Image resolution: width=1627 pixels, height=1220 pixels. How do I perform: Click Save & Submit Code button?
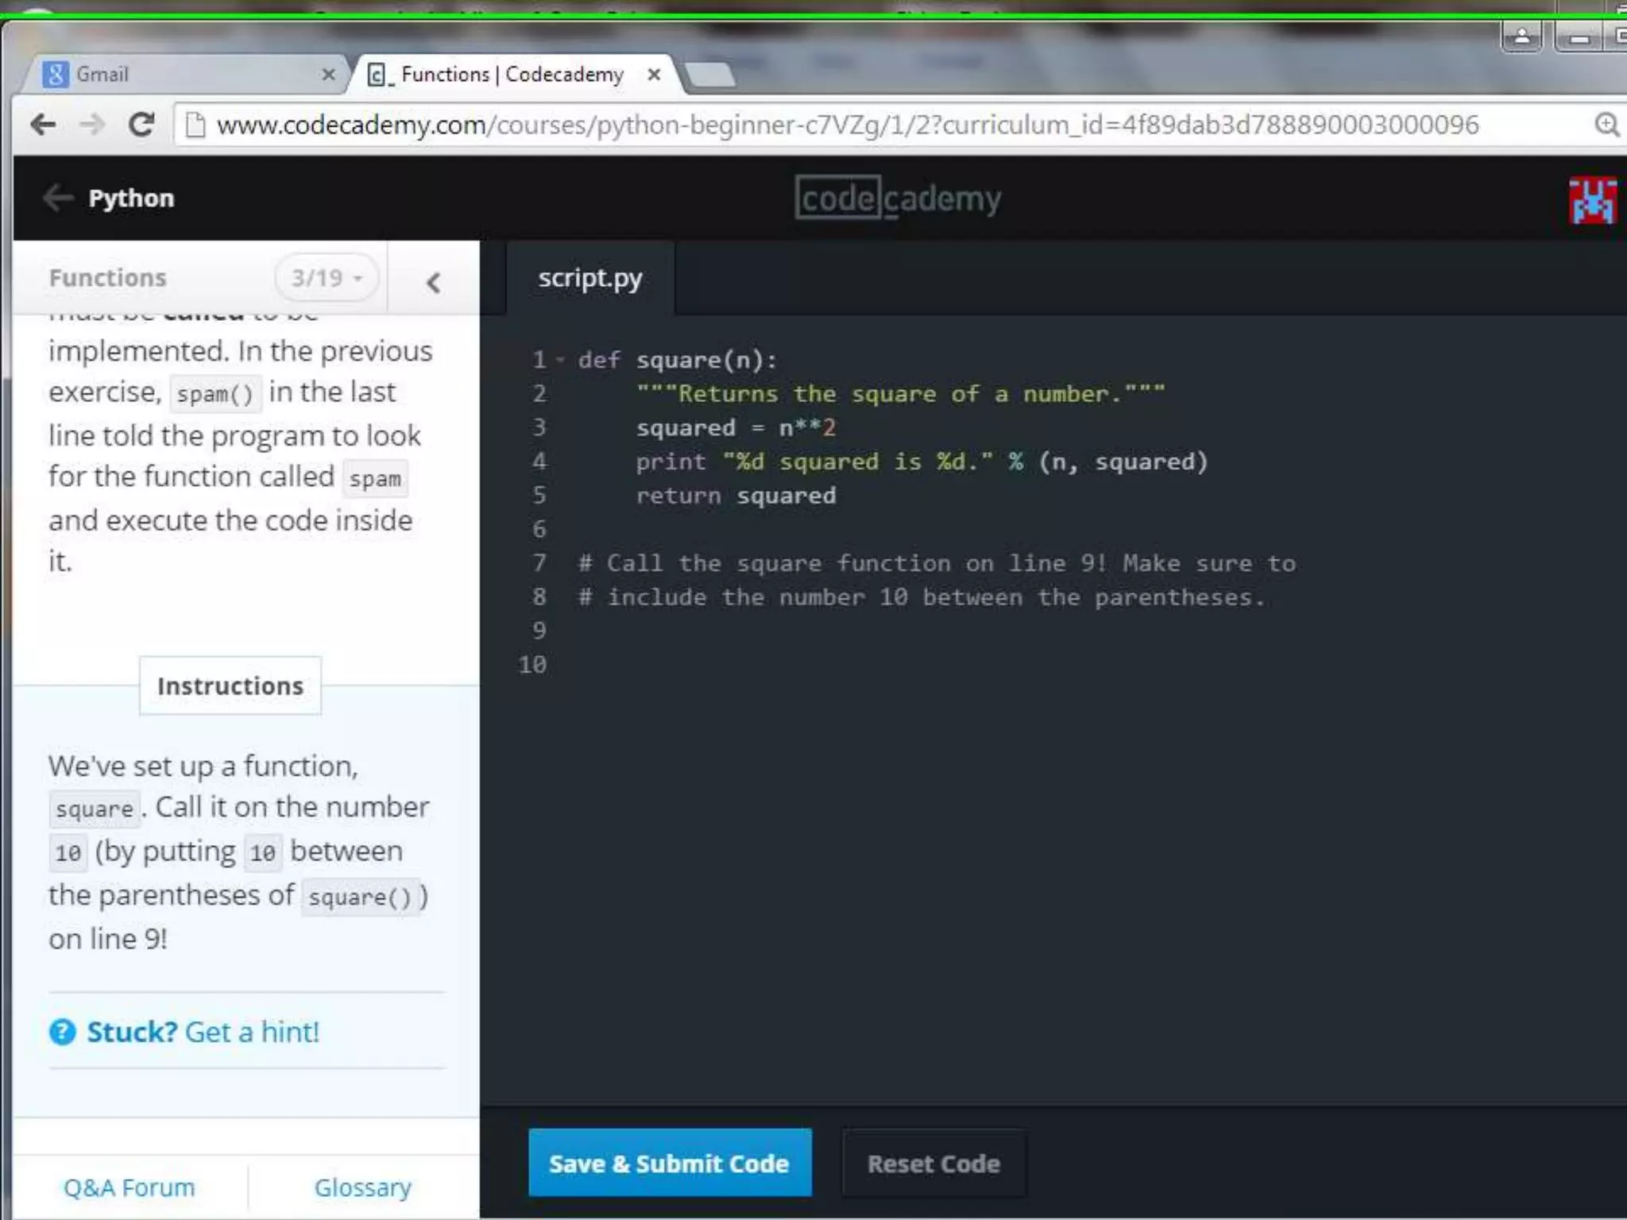click(670, 1163)
